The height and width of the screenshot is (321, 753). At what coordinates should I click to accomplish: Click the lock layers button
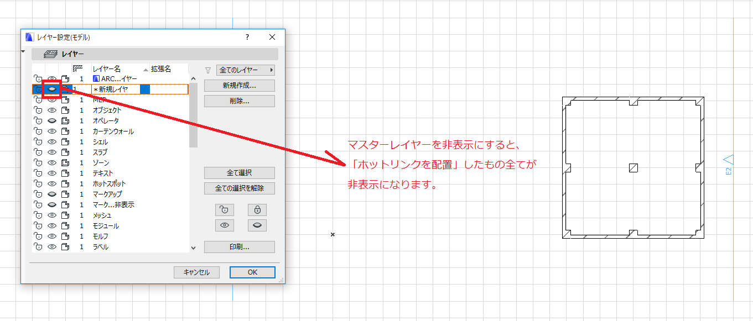pos(257,209)
